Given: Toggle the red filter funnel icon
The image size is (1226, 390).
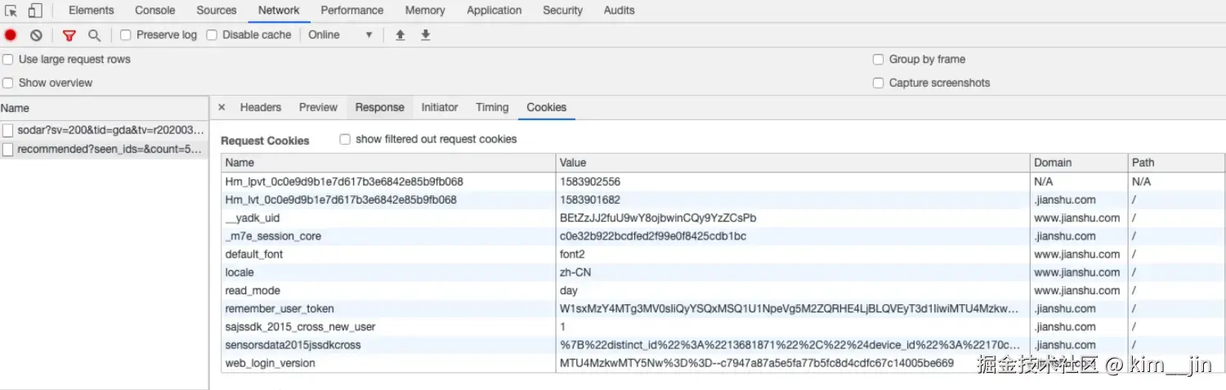Looking at the screenshot, I should pyautogui.click(x=69, y=35).
